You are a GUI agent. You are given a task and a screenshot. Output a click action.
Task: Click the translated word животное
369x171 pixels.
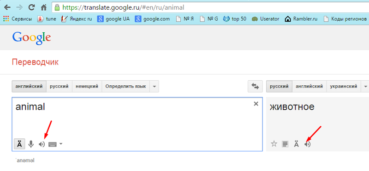point(292,107)
